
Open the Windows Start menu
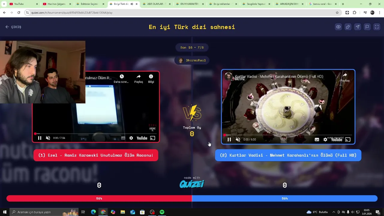pos(4,212)
